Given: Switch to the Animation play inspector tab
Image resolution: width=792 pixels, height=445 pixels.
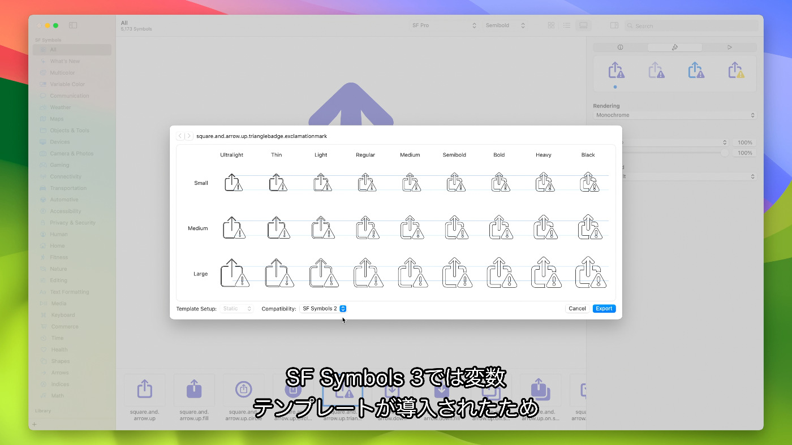Looking at the screenshot, I should (x=730, y=47).
